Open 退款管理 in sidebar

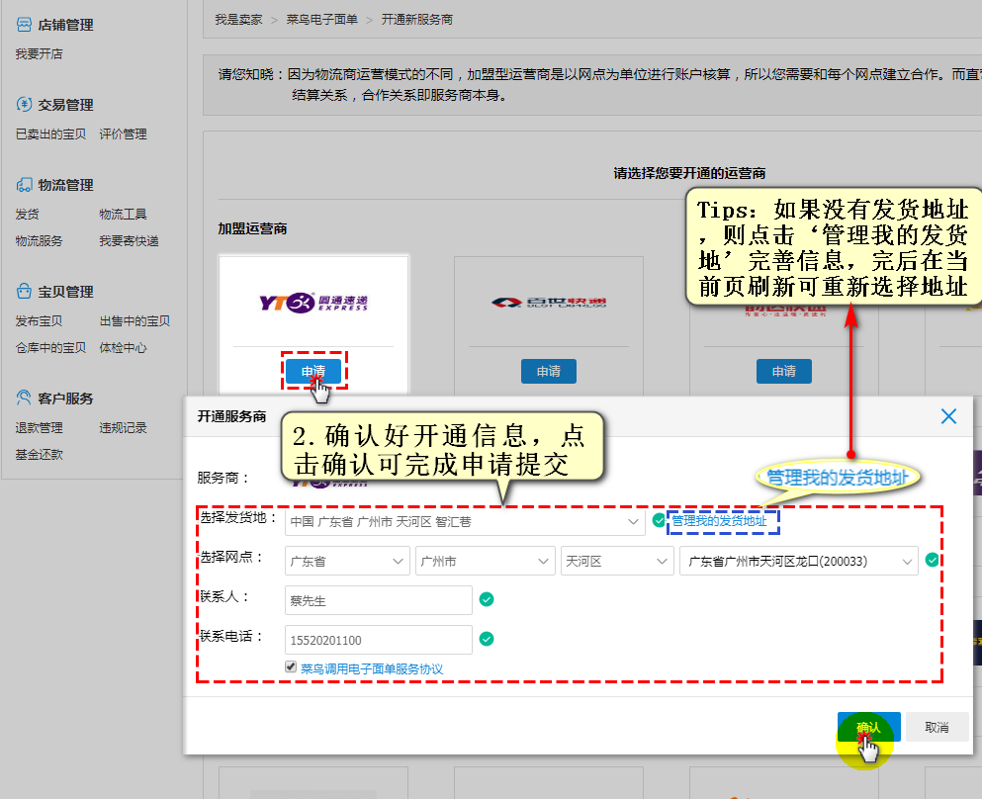[x=39, y=427]
